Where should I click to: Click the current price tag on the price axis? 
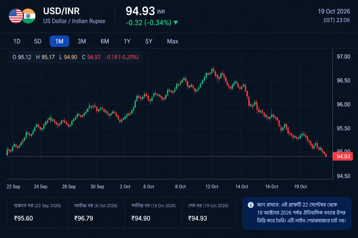tap(343, 156)
